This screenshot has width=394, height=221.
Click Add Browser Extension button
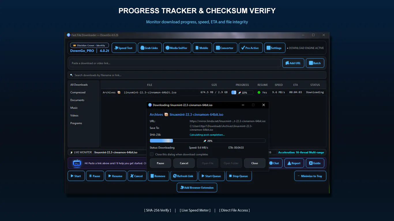197,188
